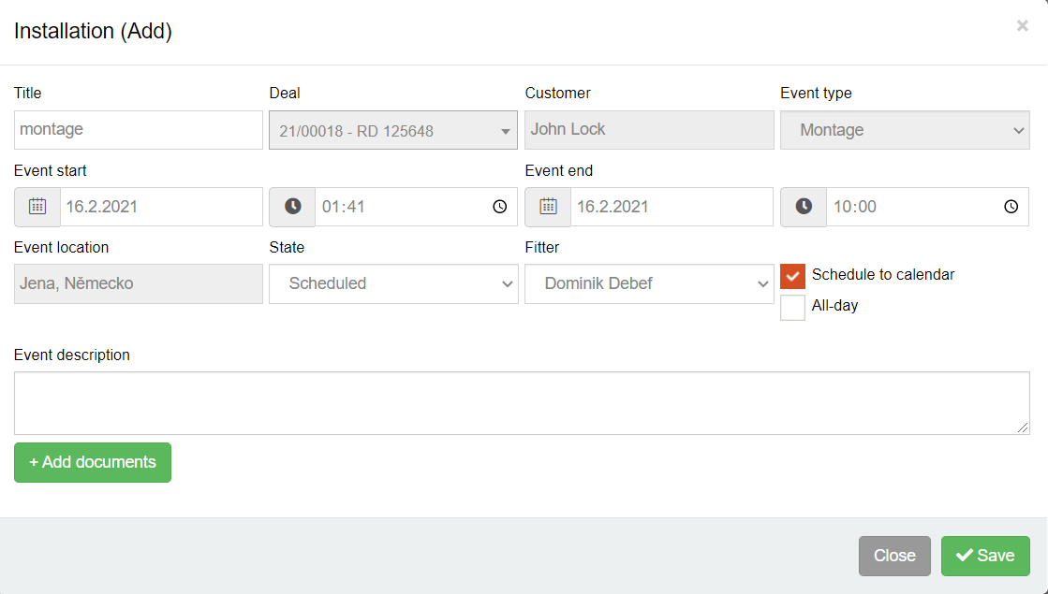The height and width of the screenshot is (594, 1048).
Task: Click the Event description label
Action: click(x=72, y=355)
